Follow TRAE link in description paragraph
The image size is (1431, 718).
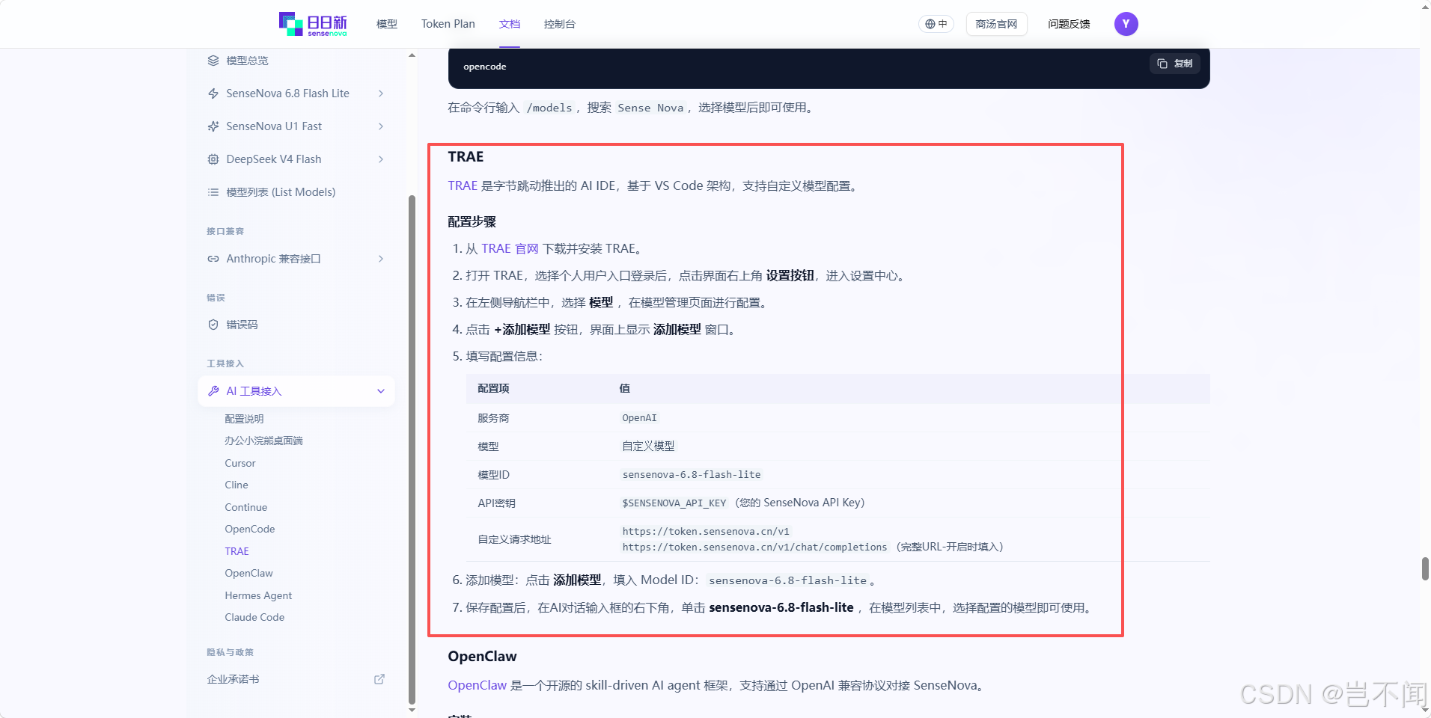463,185
